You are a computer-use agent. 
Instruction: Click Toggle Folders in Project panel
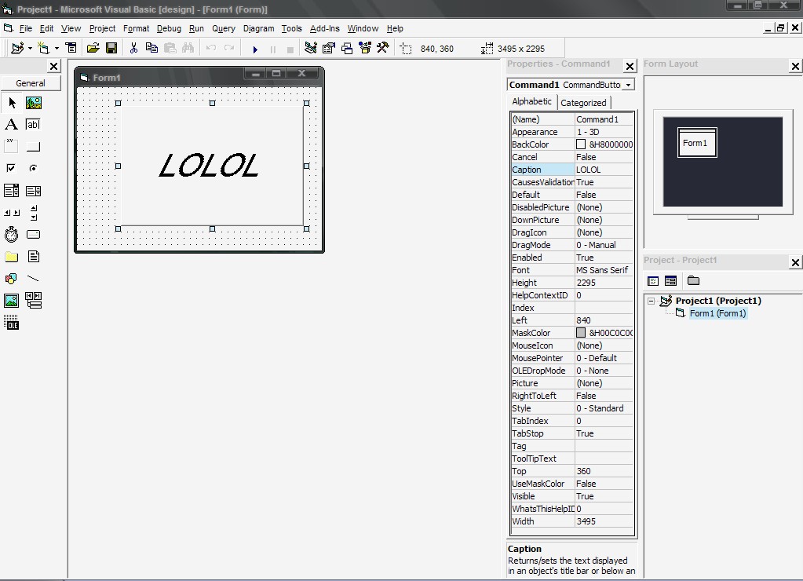click(693, 280)
